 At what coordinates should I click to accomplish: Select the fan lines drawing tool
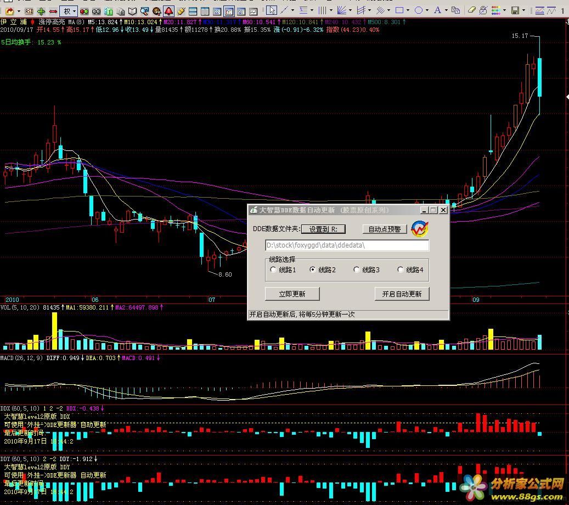[342, 10]
